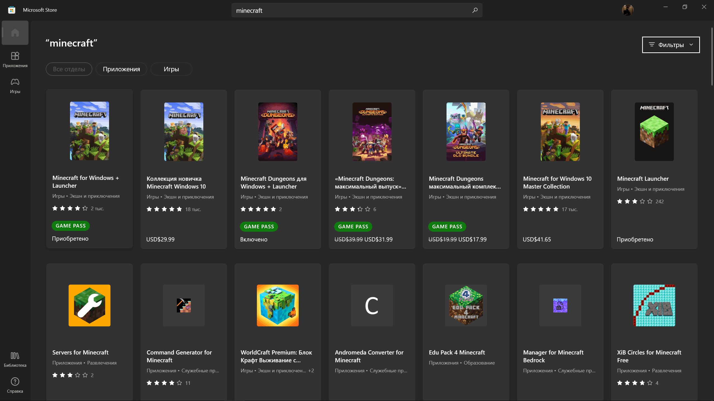Click GAME PASS badge on Dungeons для Windows
Viewport: 714px width, 401px height.
point(259,227)
